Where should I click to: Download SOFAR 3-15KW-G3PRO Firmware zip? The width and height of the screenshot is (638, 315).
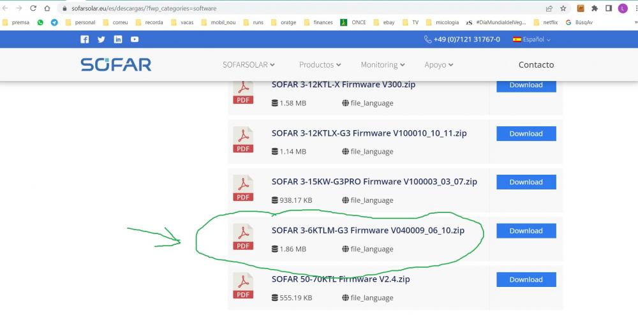click(x=526, y=182)
